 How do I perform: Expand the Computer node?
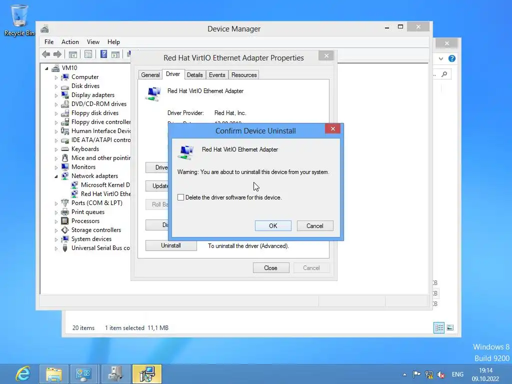point(56,77)
